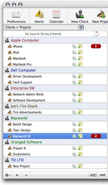This screenshot has height=185, width=108.
Task: Click the New Client icon
Action: point(80,14)
